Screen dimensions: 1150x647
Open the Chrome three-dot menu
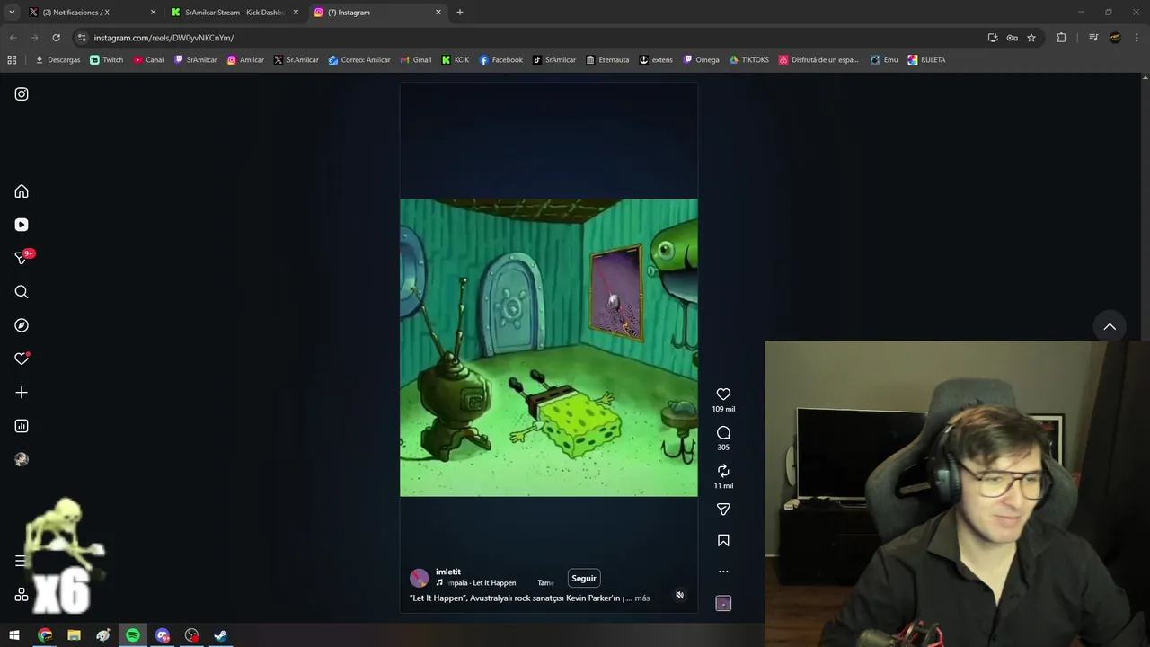pos(1137,38)
